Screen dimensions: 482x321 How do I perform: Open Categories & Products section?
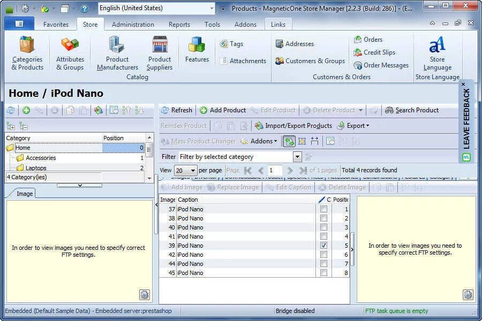[27, 53]
